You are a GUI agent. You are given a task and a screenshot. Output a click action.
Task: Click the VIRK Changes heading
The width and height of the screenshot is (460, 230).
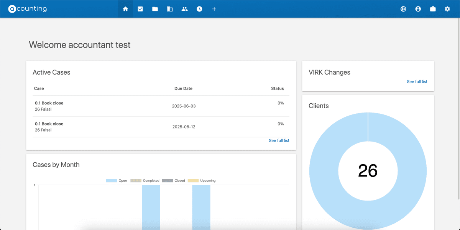pyautogui.click(x=329, y=72)
